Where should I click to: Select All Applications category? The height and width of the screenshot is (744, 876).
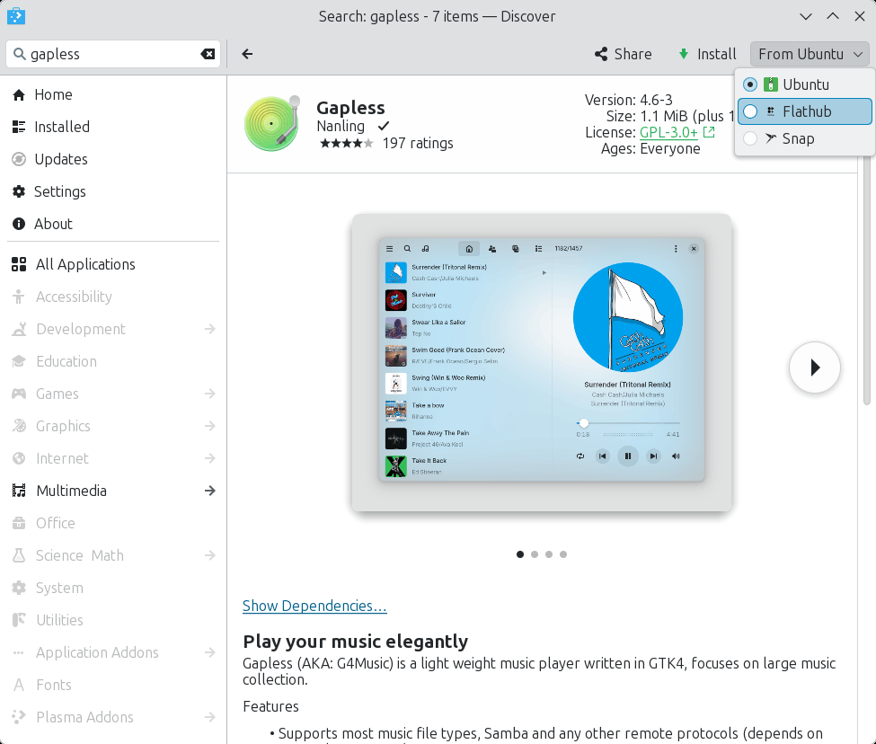click(x=84, y=264)
